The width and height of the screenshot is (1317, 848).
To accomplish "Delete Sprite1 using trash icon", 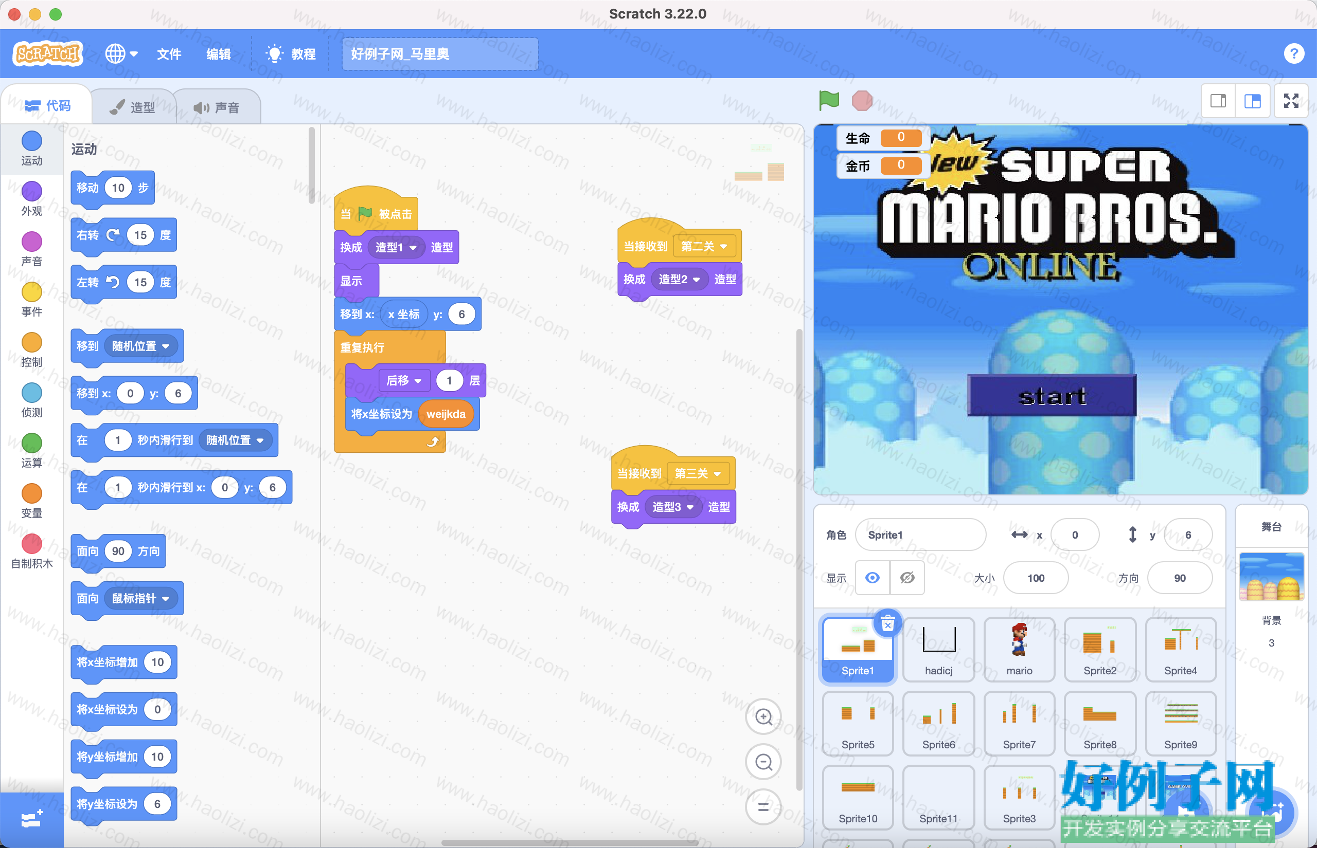I will [x=888, y=624].
